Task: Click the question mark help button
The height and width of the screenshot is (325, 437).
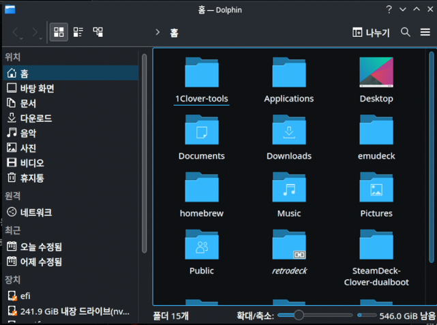Action: pos(389,10)
